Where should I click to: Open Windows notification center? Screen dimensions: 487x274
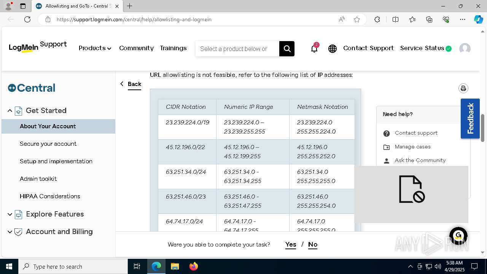[474, 266]
